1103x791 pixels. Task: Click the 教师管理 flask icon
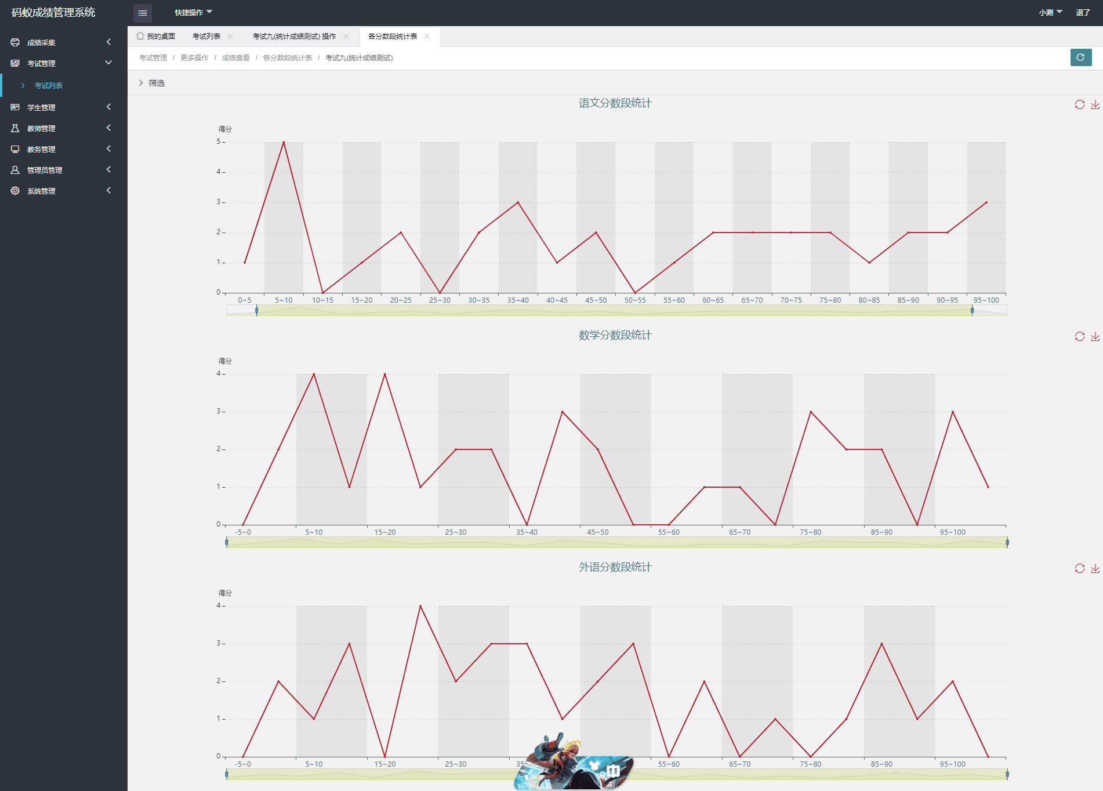pos(15,128)
